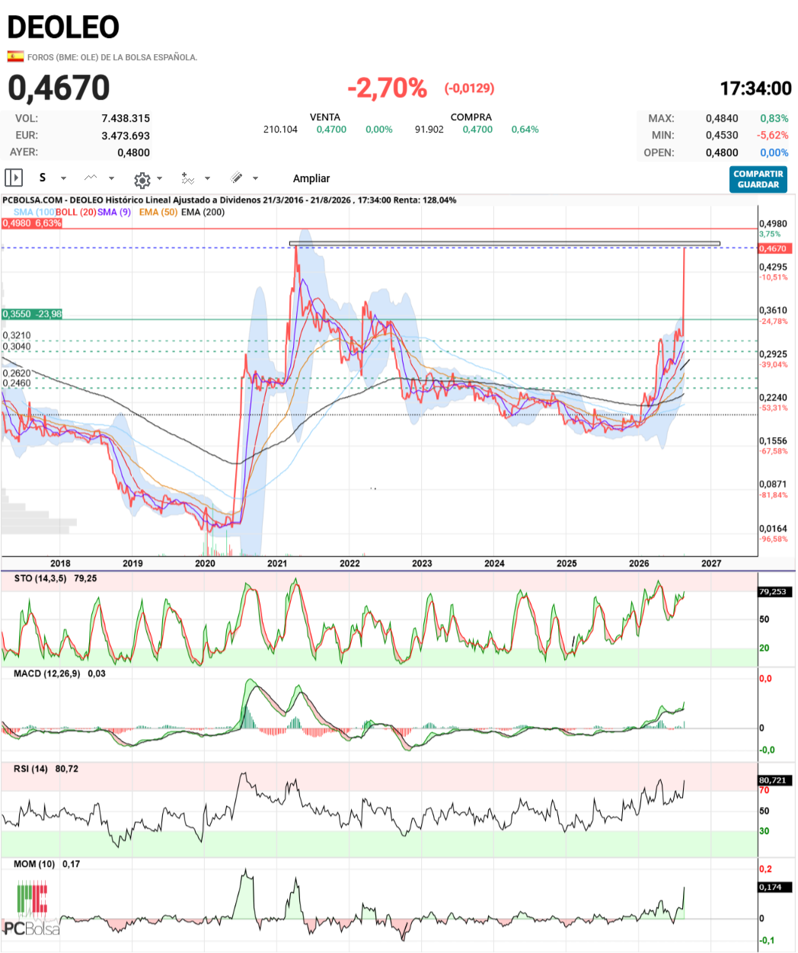Click the 17:34:00 timestamp
Image resolution: width=798 pixels, height=953 pixels.
756,89
